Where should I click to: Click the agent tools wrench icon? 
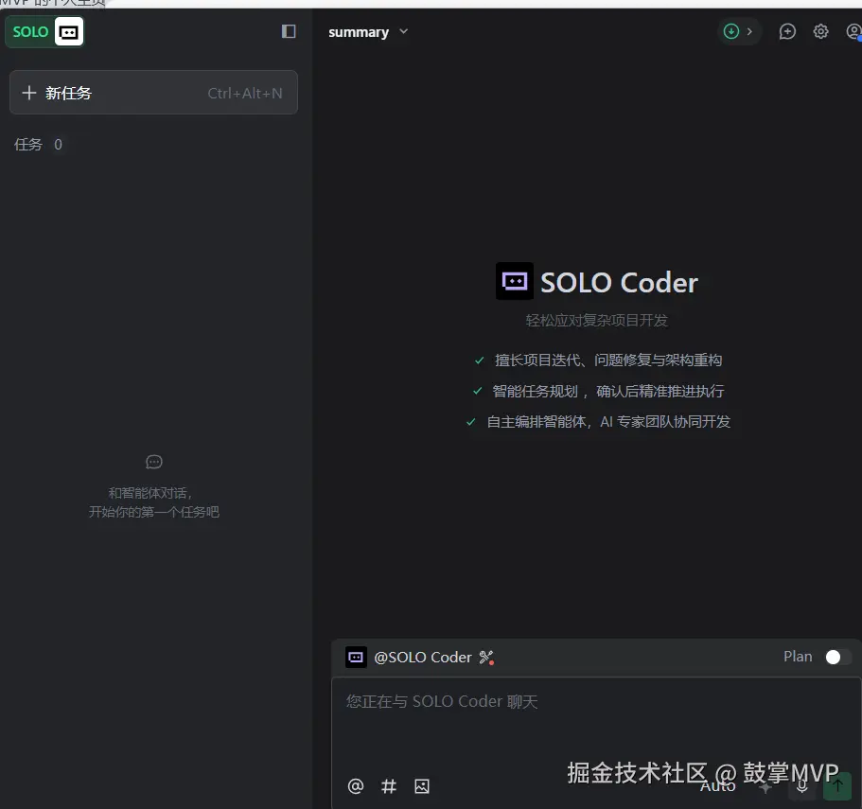point(486,658)
